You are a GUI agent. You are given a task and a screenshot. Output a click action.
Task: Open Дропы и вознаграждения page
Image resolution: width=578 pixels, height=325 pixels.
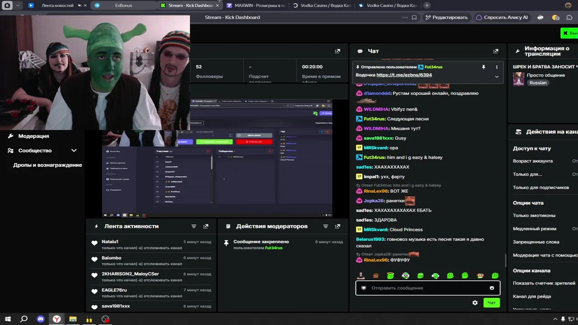47,165
